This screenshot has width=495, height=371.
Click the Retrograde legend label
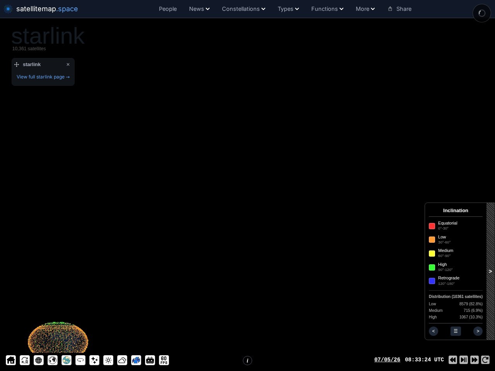point(449,278)
